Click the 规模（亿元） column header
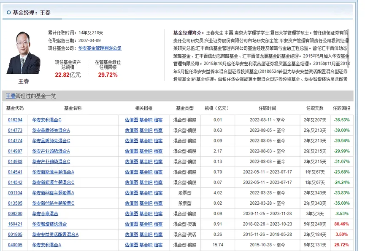 click(217, 108)
